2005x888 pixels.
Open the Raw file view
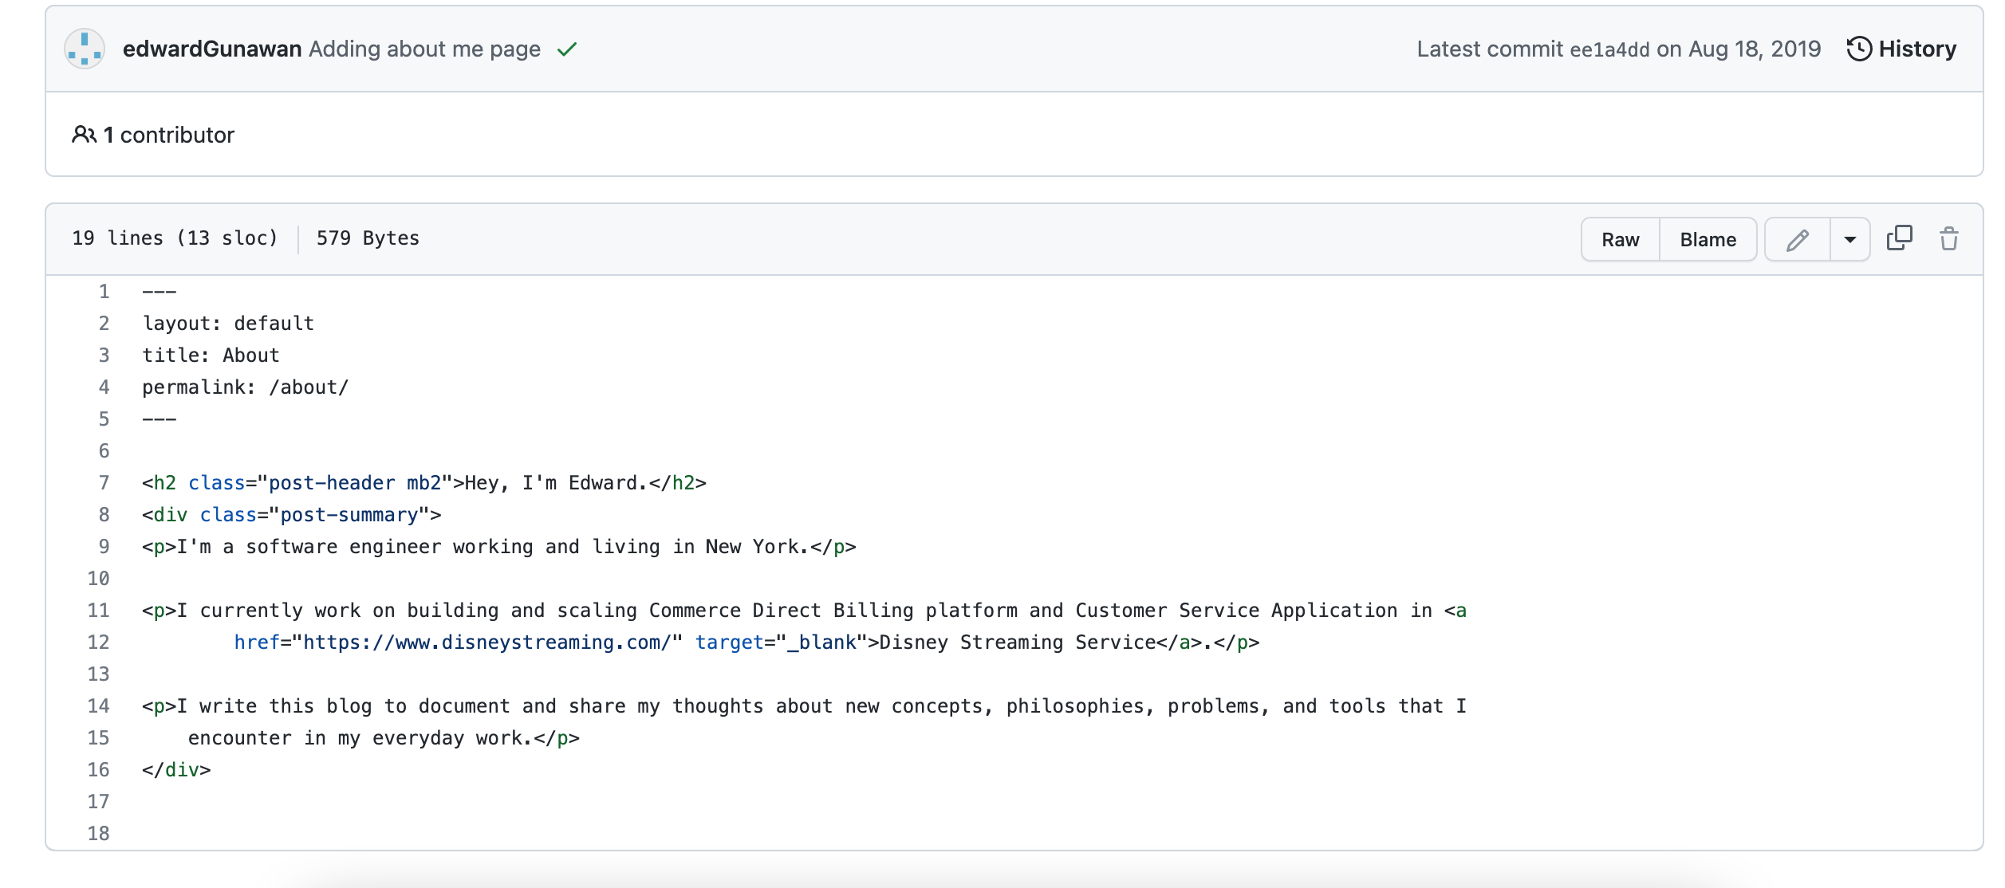pos(1620,239)
